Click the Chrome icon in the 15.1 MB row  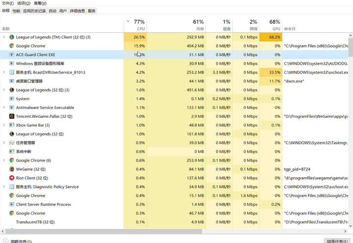tap(12, 195)
